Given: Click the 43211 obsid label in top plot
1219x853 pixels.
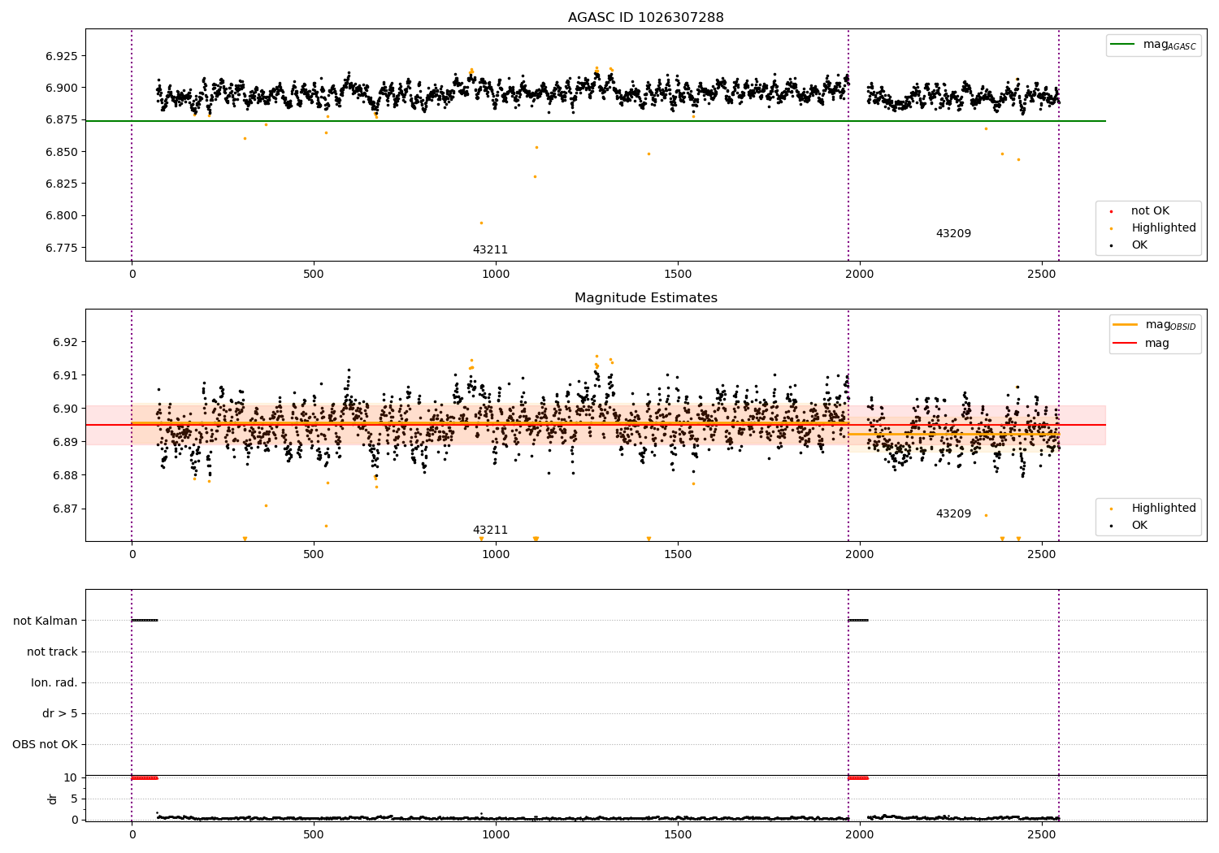Looking at the screenshot, I should tap(490, 250).
